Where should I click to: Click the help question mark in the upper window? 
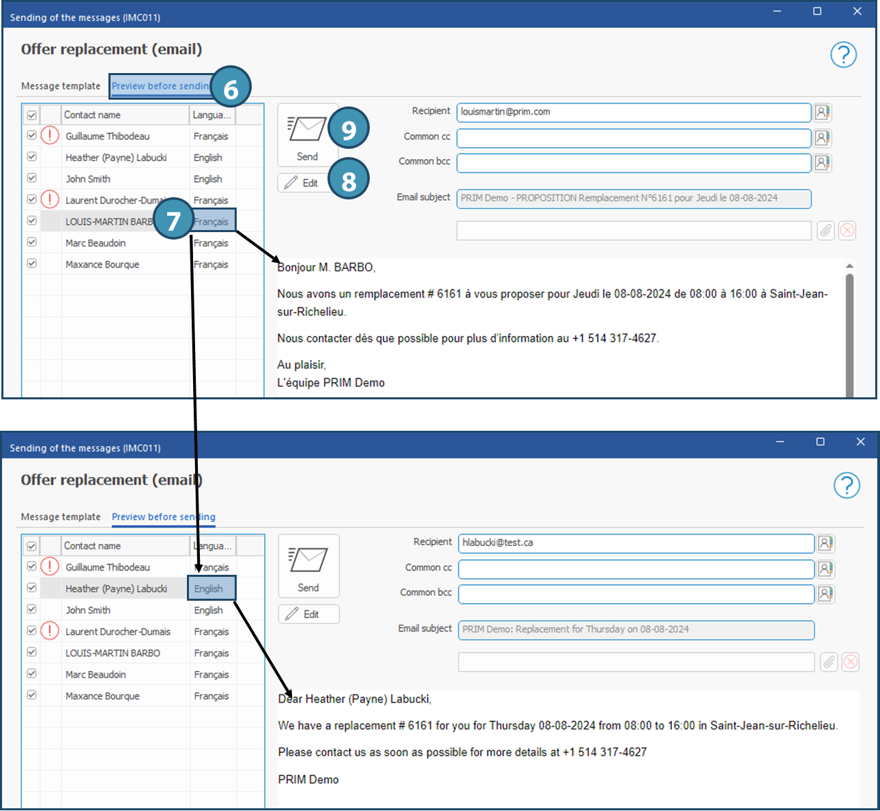843,55
